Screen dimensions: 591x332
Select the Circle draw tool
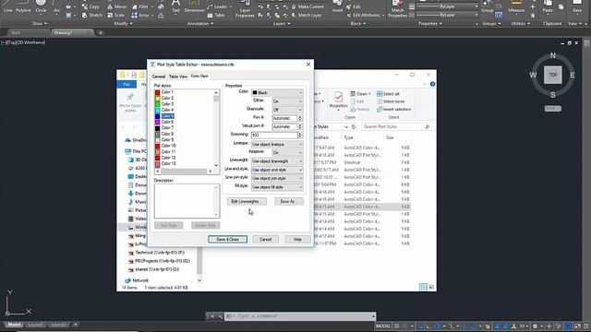tap(41, 6)
